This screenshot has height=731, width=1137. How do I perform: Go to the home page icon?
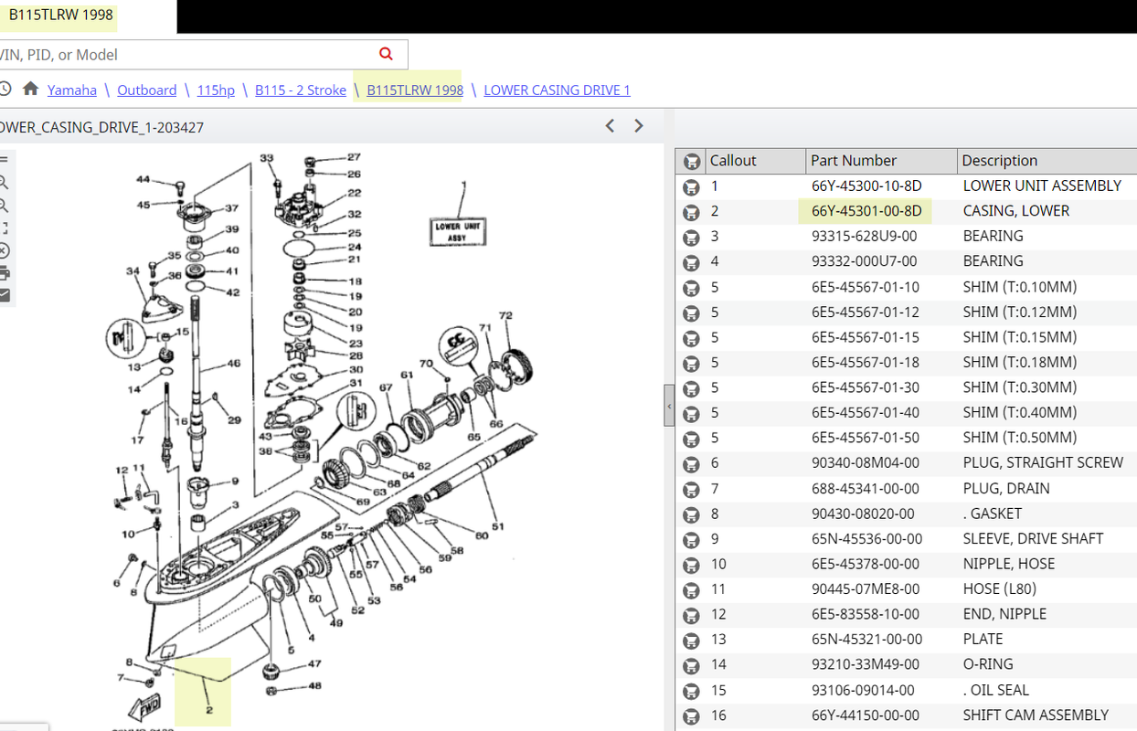pyautogui.click(x=30, y=89)
